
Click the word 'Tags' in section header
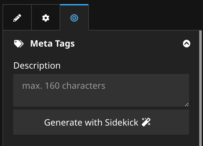point(66,43)
